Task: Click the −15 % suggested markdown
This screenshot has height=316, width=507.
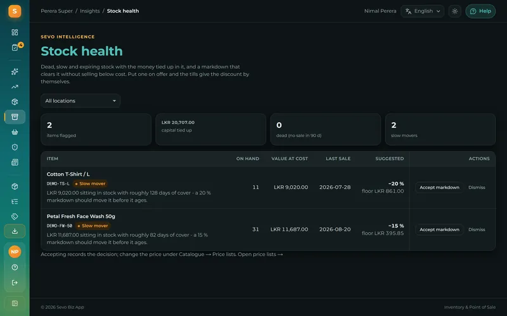Action: (395, 226)
